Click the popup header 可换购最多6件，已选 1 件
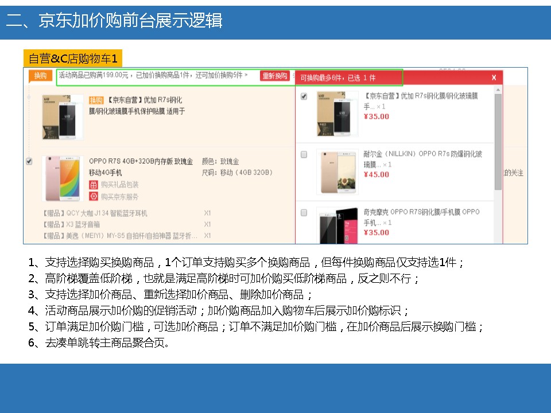This screenshot has width=551, height=413. [337, 78]
